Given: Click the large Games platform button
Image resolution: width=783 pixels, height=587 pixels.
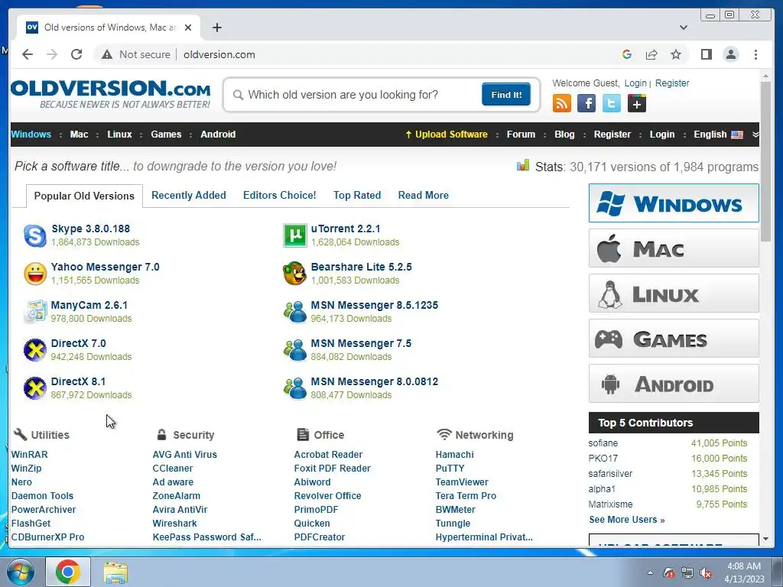Looking at the screenshot, I should [674, 339].
